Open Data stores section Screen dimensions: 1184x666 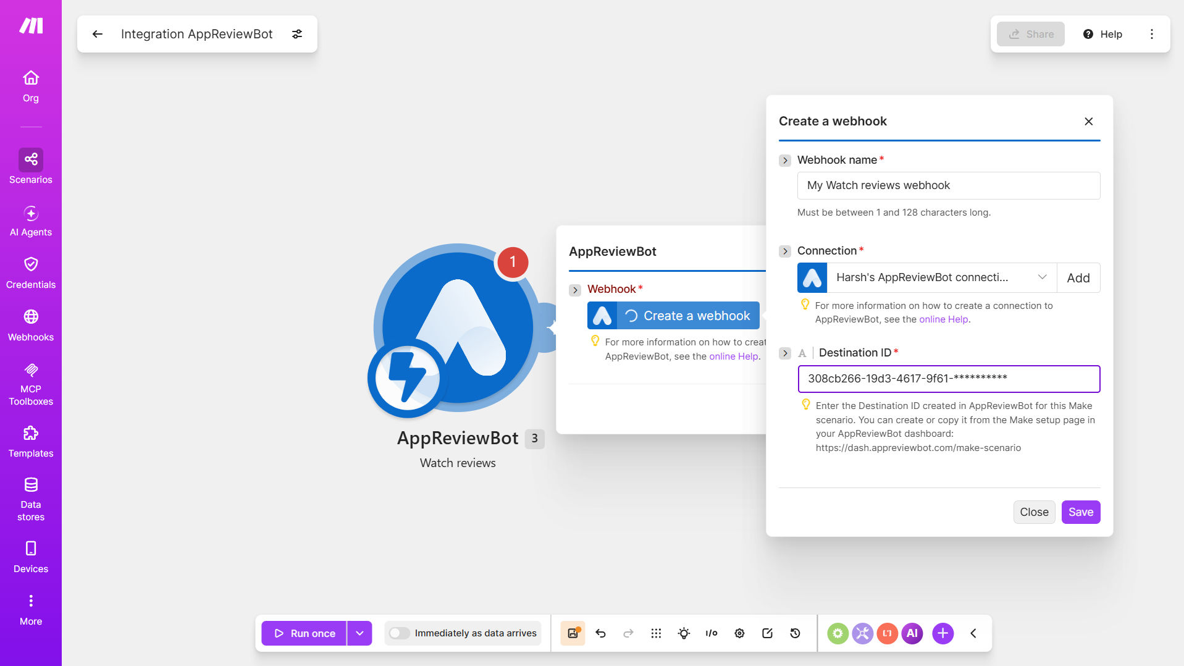(x=31, y=499)
